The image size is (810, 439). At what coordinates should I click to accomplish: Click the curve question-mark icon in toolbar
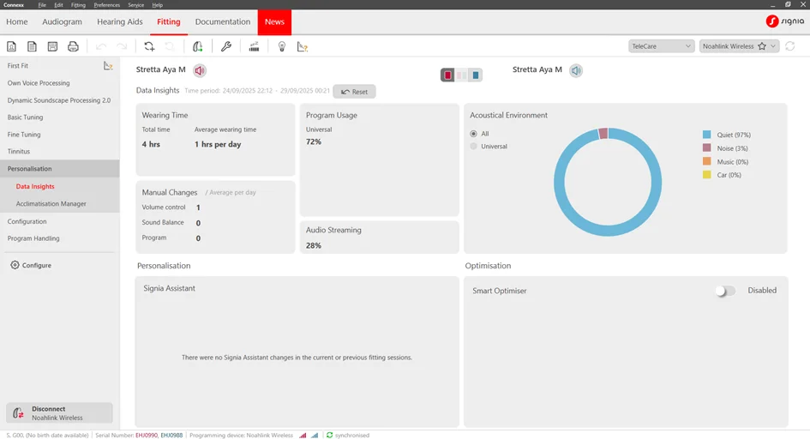click(303, 46)
